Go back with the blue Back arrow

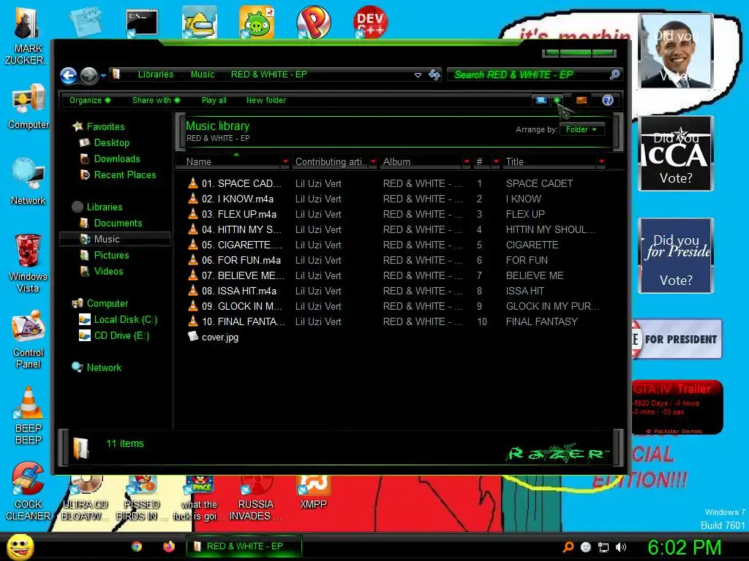click(68, 75)
